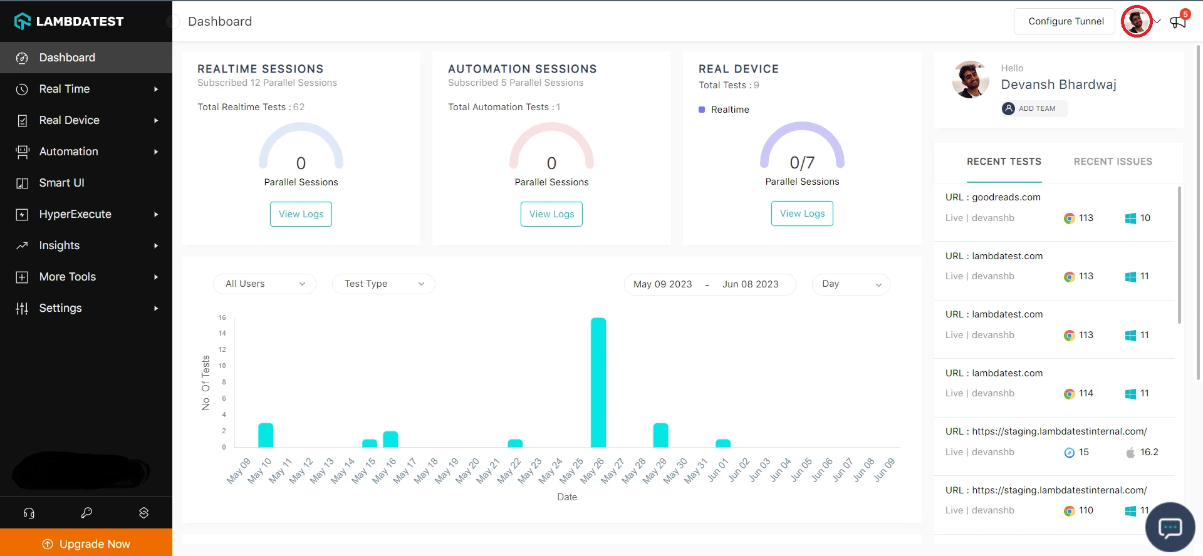Screen dimensions: 1203x556
Task: Click the user profile avatar in header
Action: click(x=1136, y=21)
